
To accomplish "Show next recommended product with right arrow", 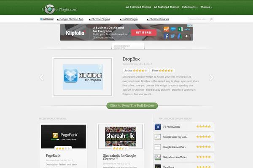I will point(211,77).
